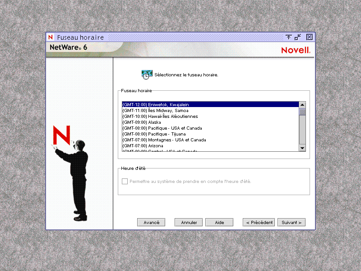Select (GMT-07:00) Arizona time zone

tap(210, 146)
